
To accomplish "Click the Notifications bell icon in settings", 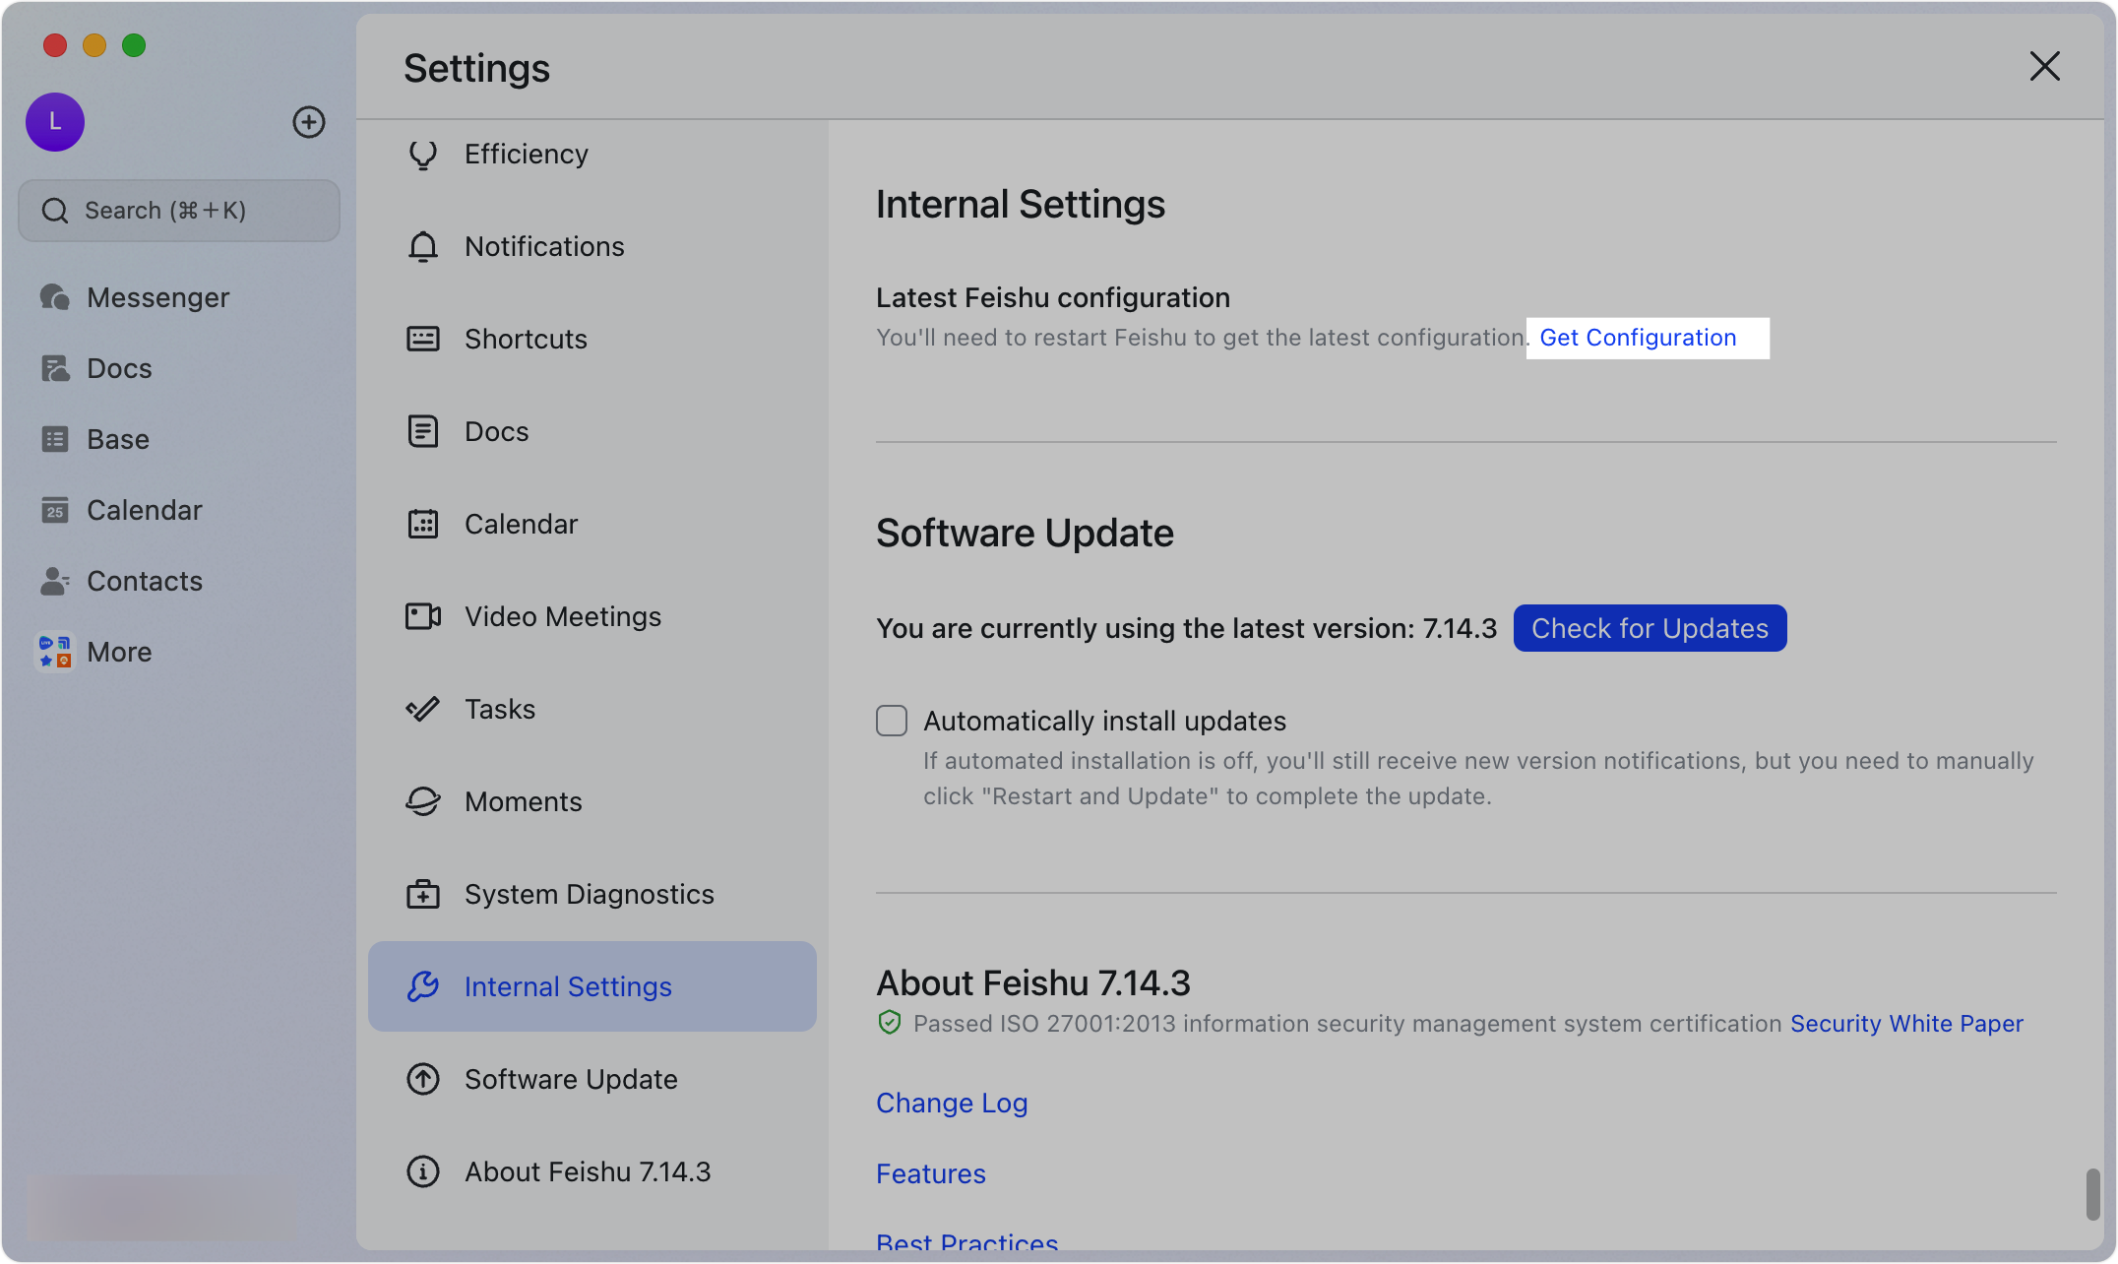I will click(423, 246).
